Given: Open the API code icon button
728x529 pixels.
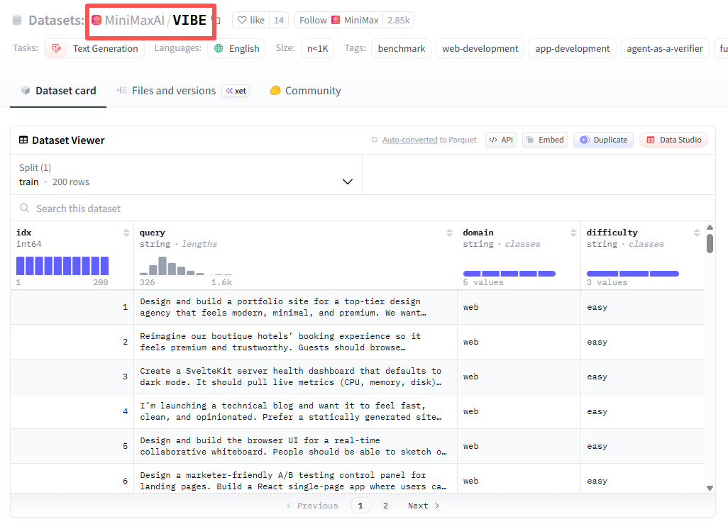Looking at the screenshot, I should coord(501,140).
